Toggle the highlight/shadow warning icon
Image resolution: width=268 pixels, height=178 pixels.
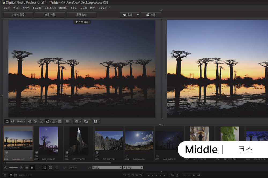86,121
